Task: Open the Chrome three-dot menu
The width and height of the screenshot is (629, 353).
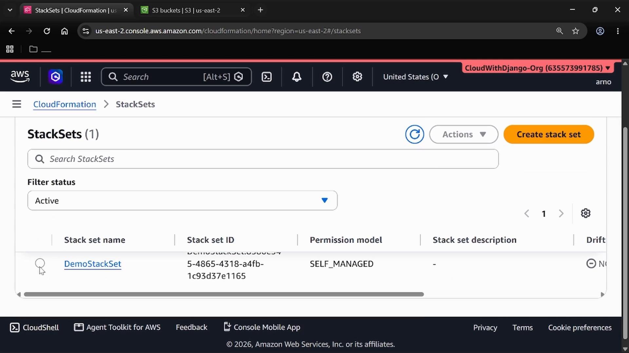Action: [618, 31]
